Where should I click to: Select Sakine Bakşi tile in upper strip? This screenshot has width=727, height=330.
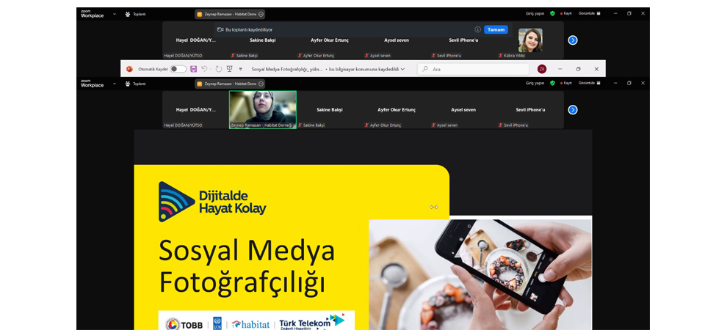point(262,40)
